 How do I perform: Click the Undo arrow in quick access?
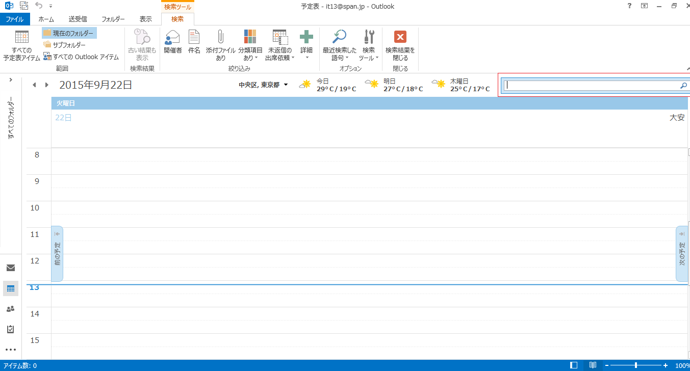(x=39, y=6)
